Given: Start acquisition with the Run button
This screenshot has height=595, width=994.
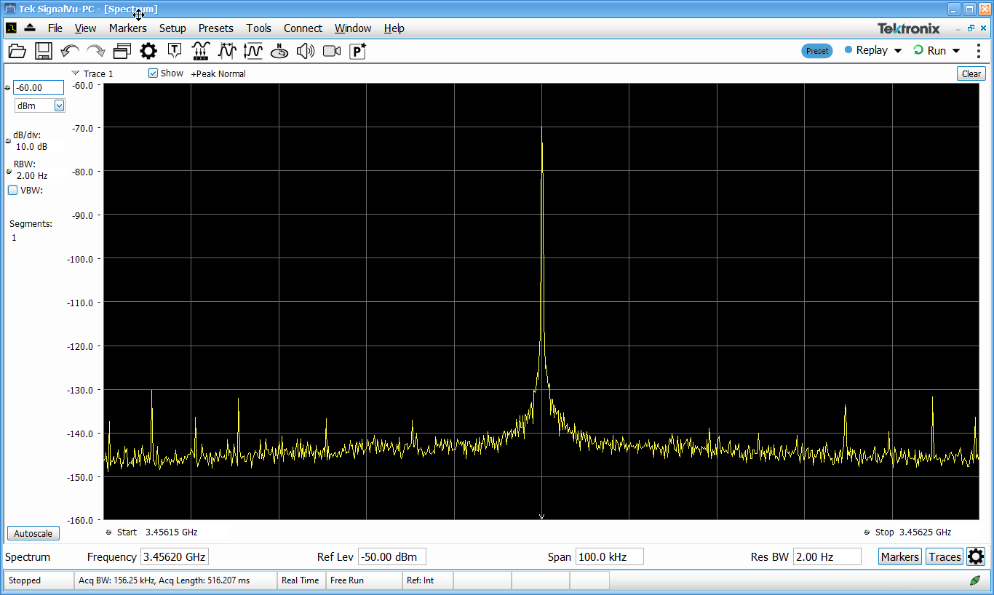Looking at the screenshot, I should pyautogui.click(x=930, y=50).
